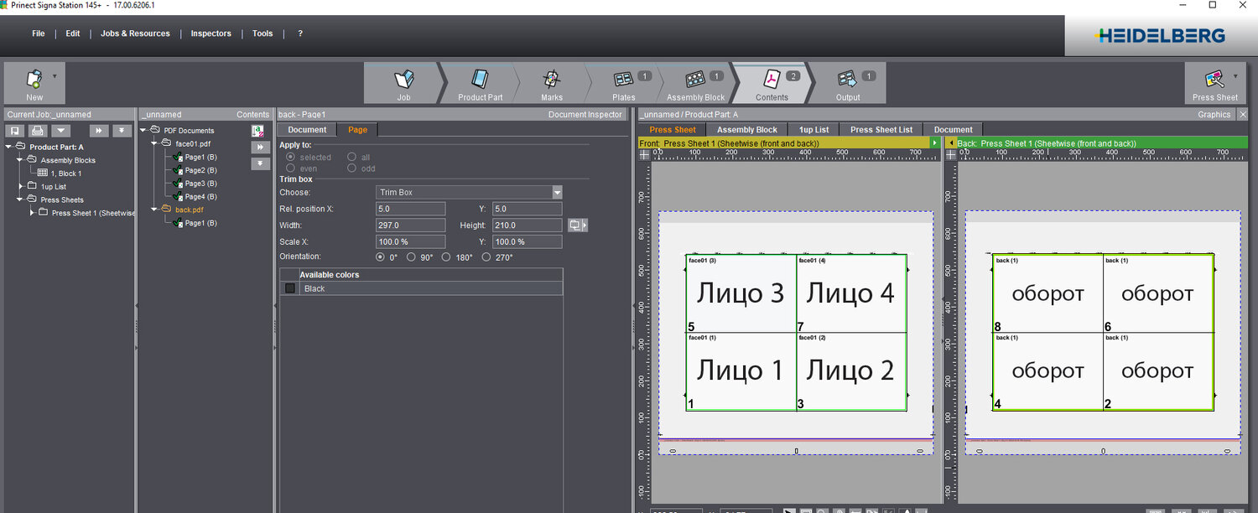Go to the Plates workflow step
The image size is (1258, 513).
623,83
